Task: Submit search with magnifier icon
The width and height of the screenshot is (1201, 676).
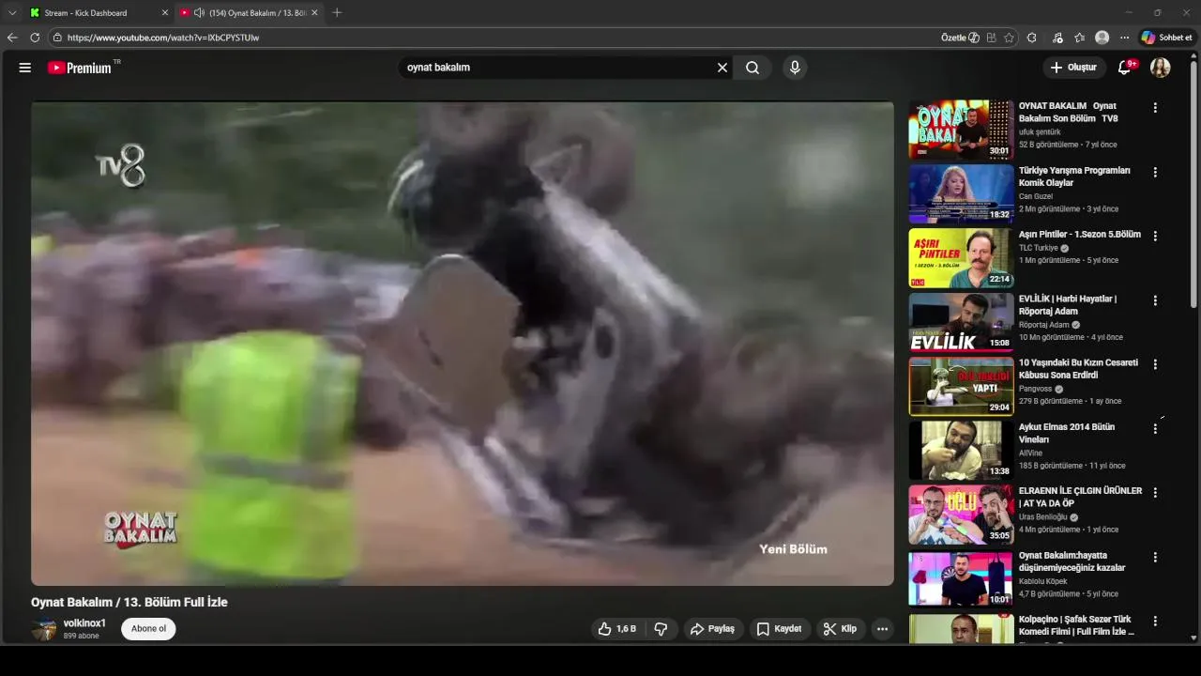Action: coord(753,68)
